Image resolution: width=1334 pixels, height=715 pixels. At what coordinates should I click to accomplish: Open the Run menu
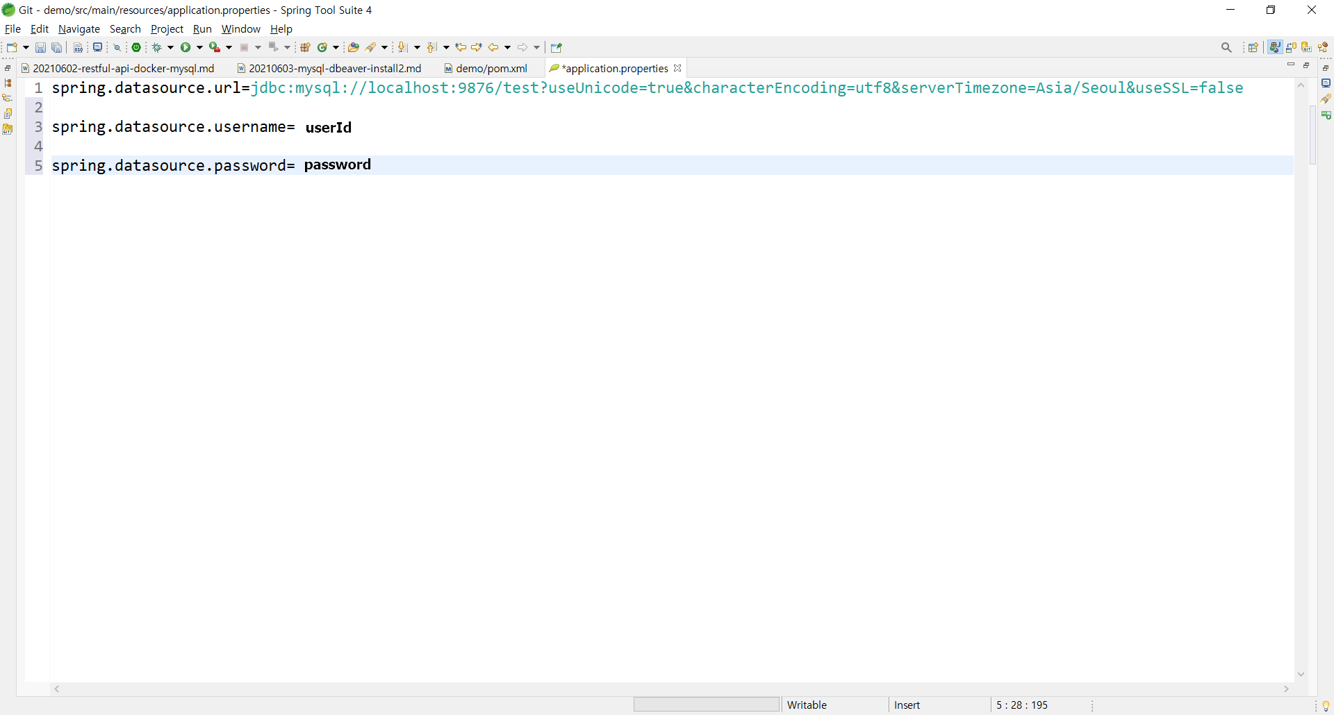(x=202, y=29)
